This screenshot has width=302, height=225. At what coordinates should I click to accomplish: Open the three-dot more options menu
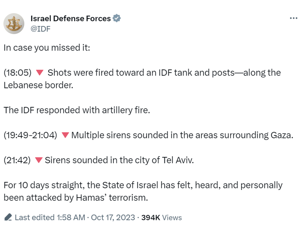point(294,18)
